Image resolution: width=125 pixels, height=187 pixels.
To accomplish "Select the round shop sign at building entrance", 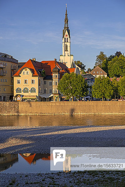I will (x=18, y=99).
